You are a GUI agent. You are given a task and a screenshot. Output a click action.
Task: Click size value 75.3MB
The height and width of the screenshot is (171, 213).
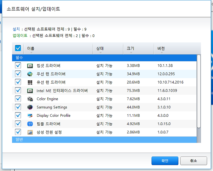[x=133, y=90]
